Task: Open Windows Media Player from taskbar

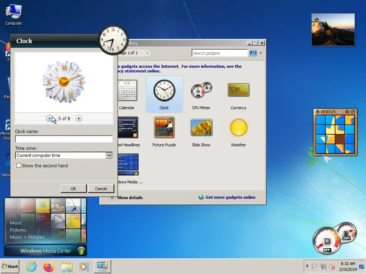Action: click(84, 267)
